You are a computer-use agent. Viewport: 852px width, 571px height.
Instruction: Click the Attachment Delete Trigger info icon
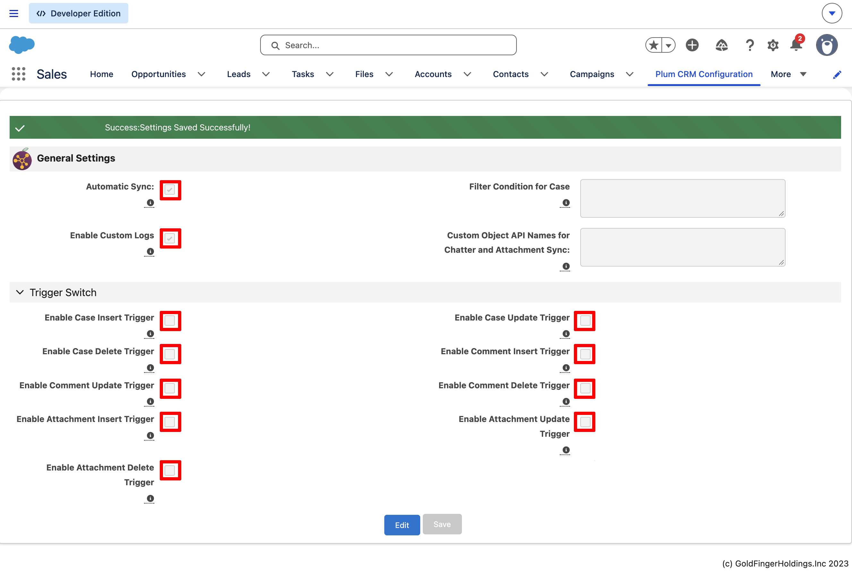[x=150, y=498]
